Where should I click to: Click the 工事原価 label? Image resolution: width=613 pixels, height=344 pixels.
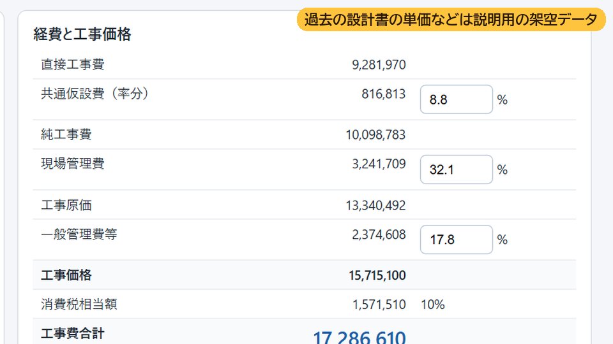[x=66, y=204]
